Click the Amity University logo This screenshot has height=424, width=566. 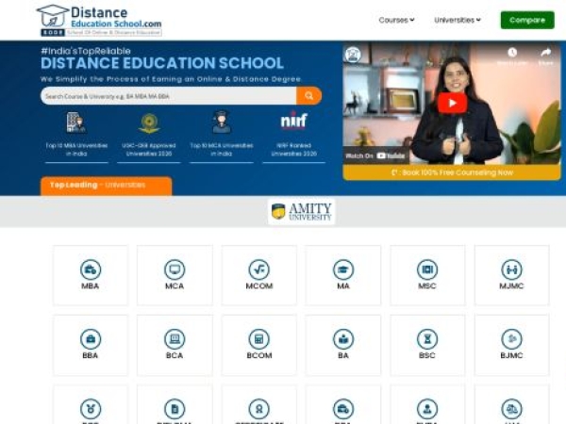(x=302, y=212)
